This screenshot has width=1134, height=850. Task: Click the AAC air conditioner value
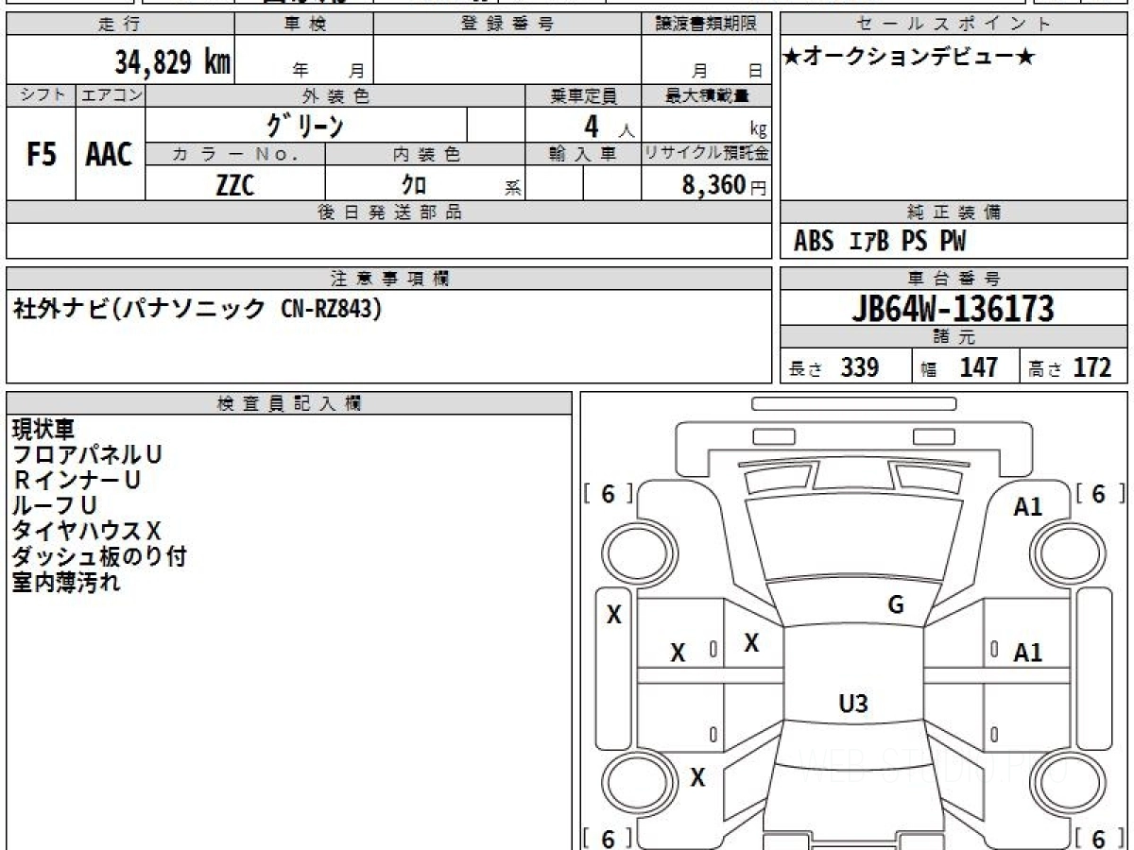(110, 155)
